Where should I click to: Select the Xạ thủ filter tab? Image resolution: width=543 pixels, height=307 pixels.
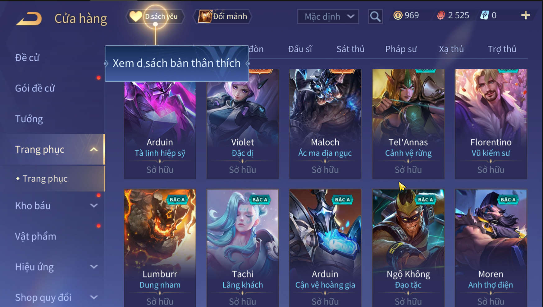pos(451,49)
